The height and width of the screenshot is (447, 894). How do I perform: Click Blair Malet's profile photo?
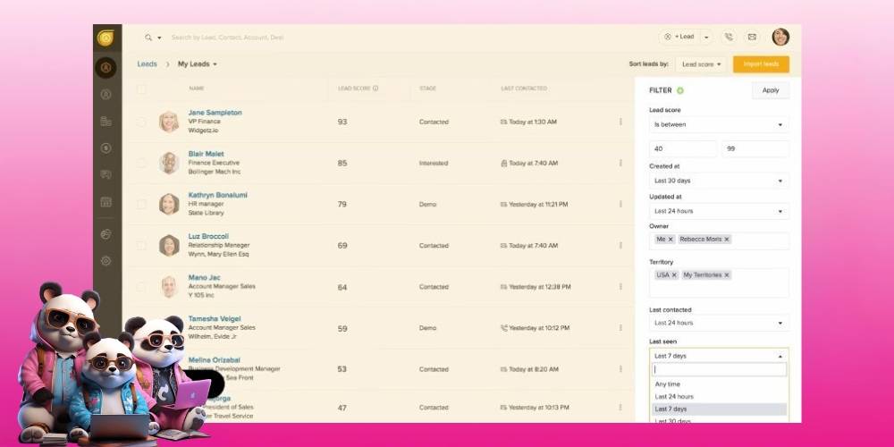[169, 163]
